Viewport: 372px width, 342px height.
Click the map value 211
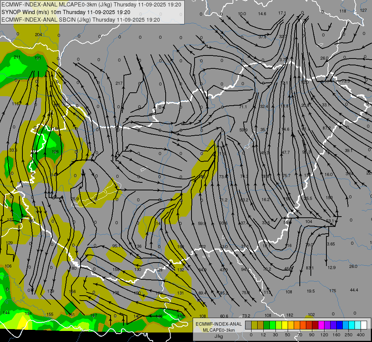tap(17, 57)
